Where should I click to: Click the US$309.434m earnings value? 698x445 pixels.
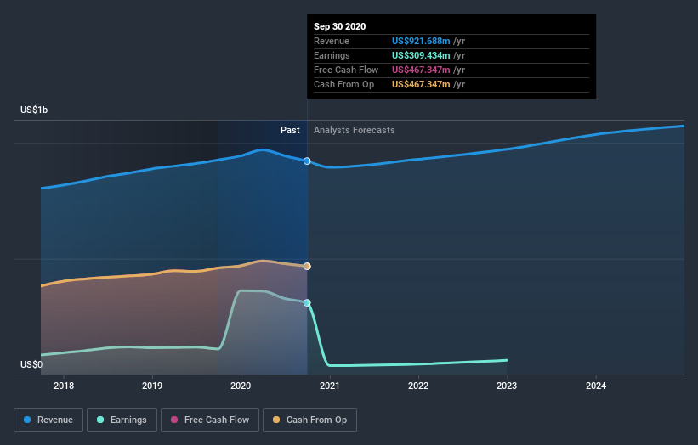pos(421,55)
